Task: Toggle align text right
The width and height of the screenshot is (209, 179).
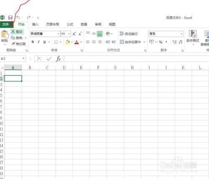Action: click(x=100, y=42)
